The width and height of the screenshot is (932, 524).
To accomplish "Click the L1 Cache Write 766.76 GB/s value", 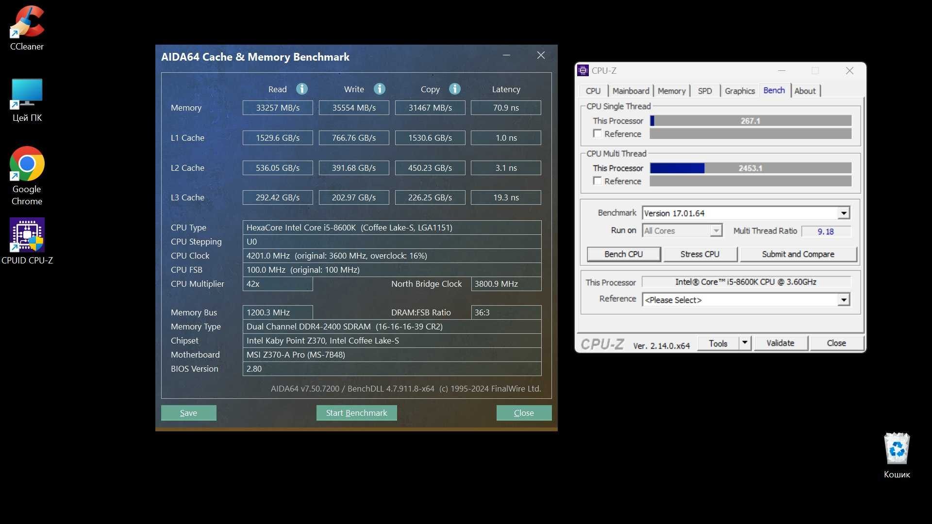I will [354, 138].
